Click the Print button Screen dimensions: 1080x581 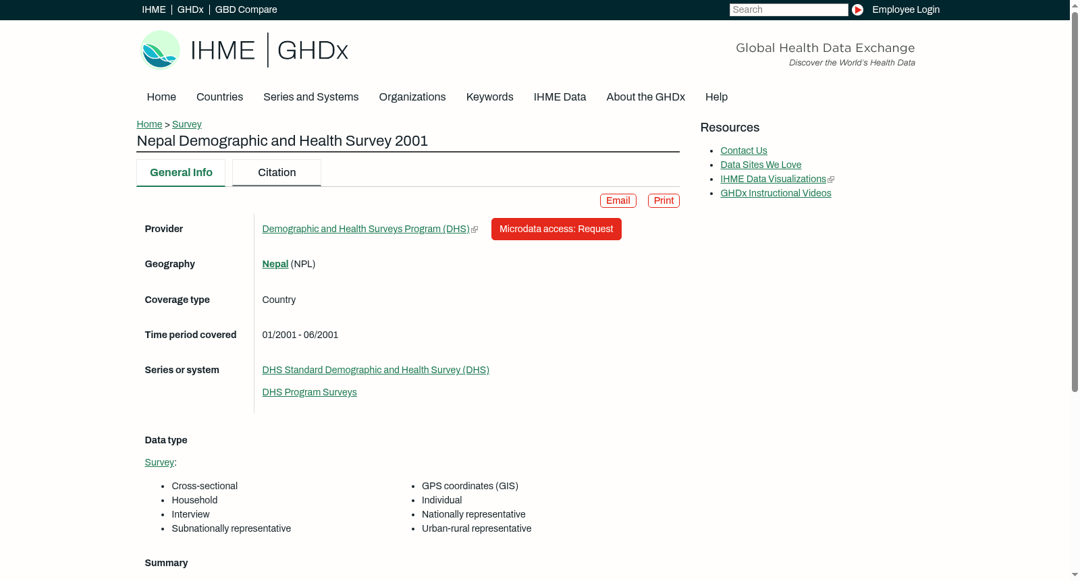click(664, 200)
